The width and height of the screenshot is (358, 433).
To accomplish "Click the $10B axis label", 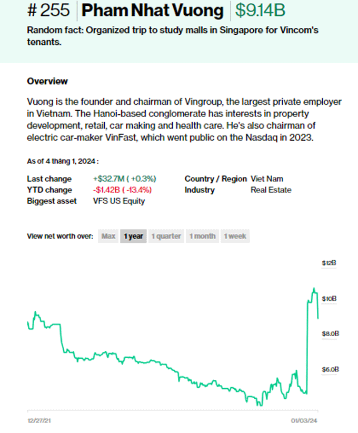I will [329, 298].
